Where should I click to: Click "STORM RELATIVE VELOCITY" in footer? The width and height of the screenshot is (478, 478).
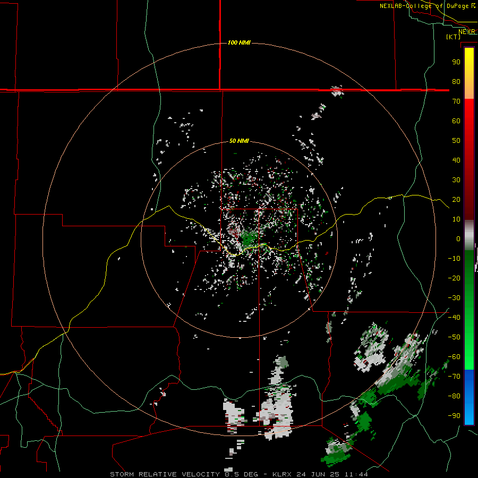(165, 474)
